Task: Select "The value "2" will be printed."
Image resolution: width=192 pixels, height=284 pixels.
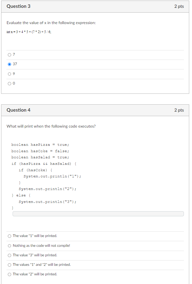Action: [x=9, y=274]
